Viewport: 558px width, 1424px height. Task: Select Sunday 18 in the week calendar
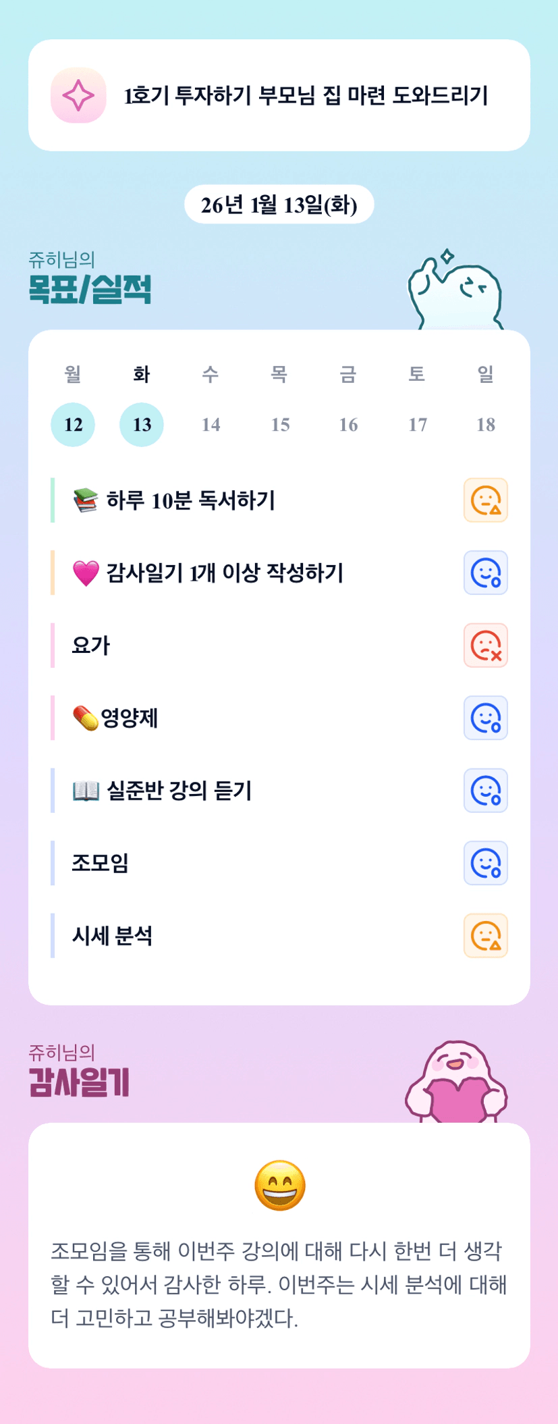tap(486, 425)
